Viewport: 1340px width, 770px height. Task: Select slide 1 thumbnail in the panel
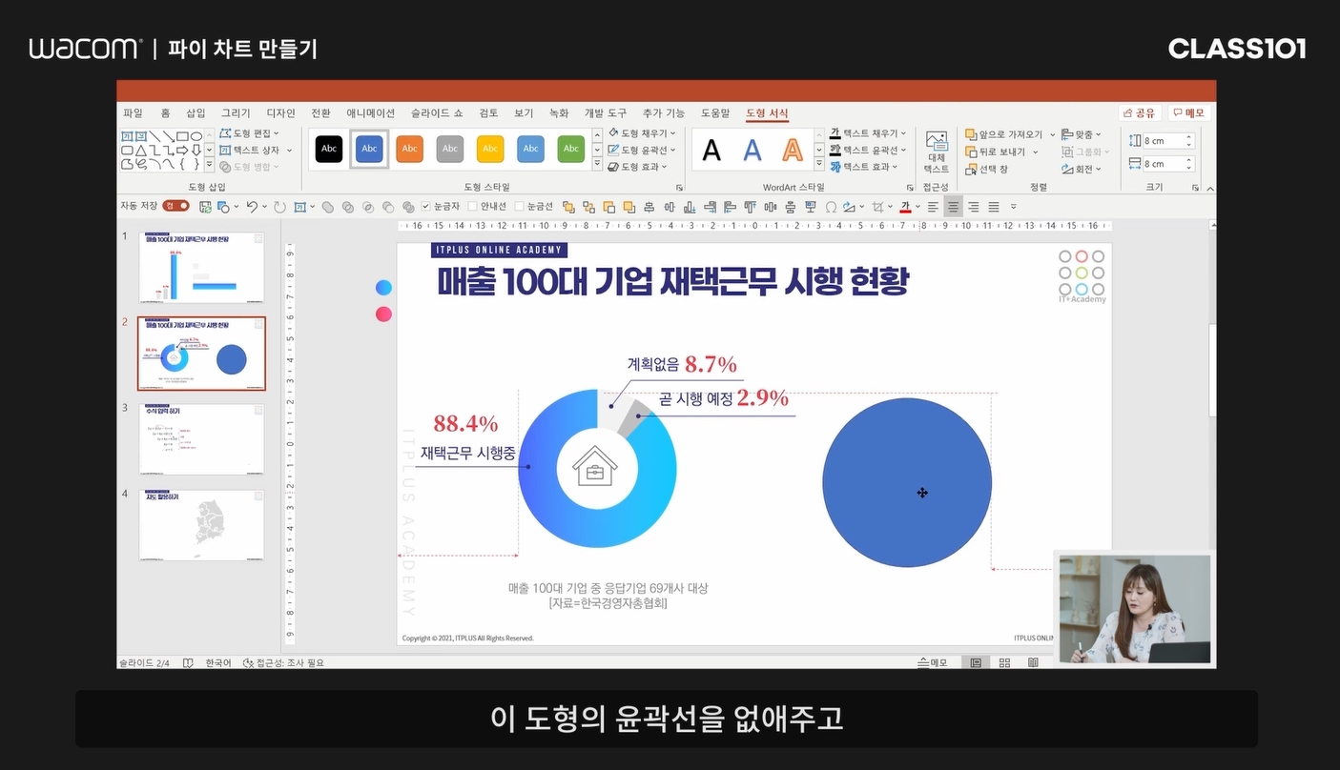tap(202, 268)
